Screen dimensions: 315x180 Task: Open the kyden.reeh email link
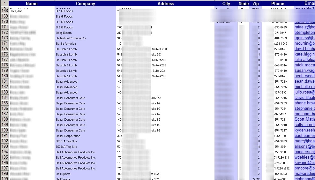(304, 131)
